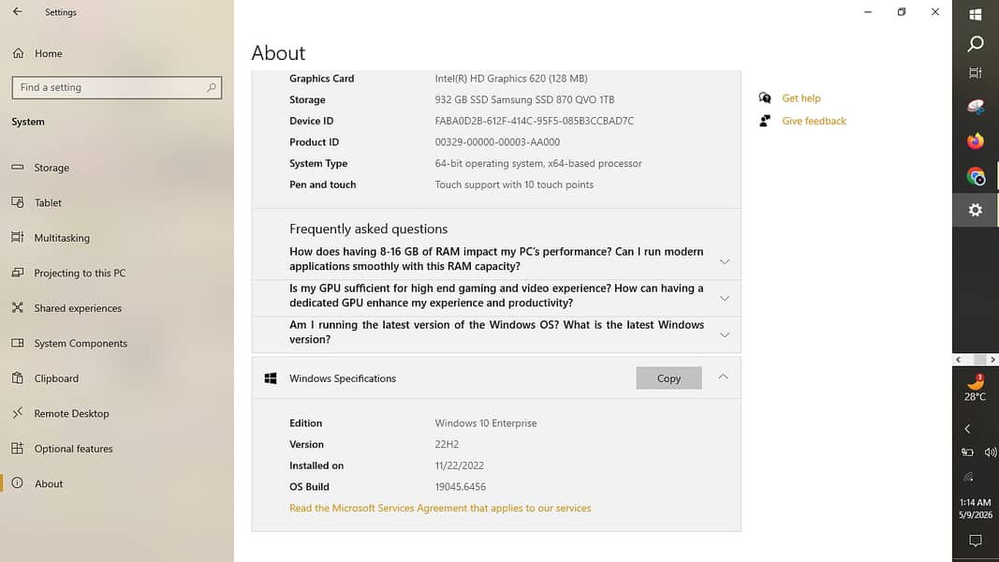999x562 pixels.
Task: Open the Action Center notifications icon
Action: point(975,541)
